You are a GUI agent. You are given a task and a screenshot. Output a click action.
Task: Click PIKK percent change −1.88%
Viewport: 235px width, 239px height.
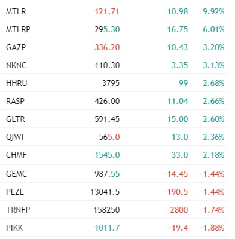[x=212, y=228]
